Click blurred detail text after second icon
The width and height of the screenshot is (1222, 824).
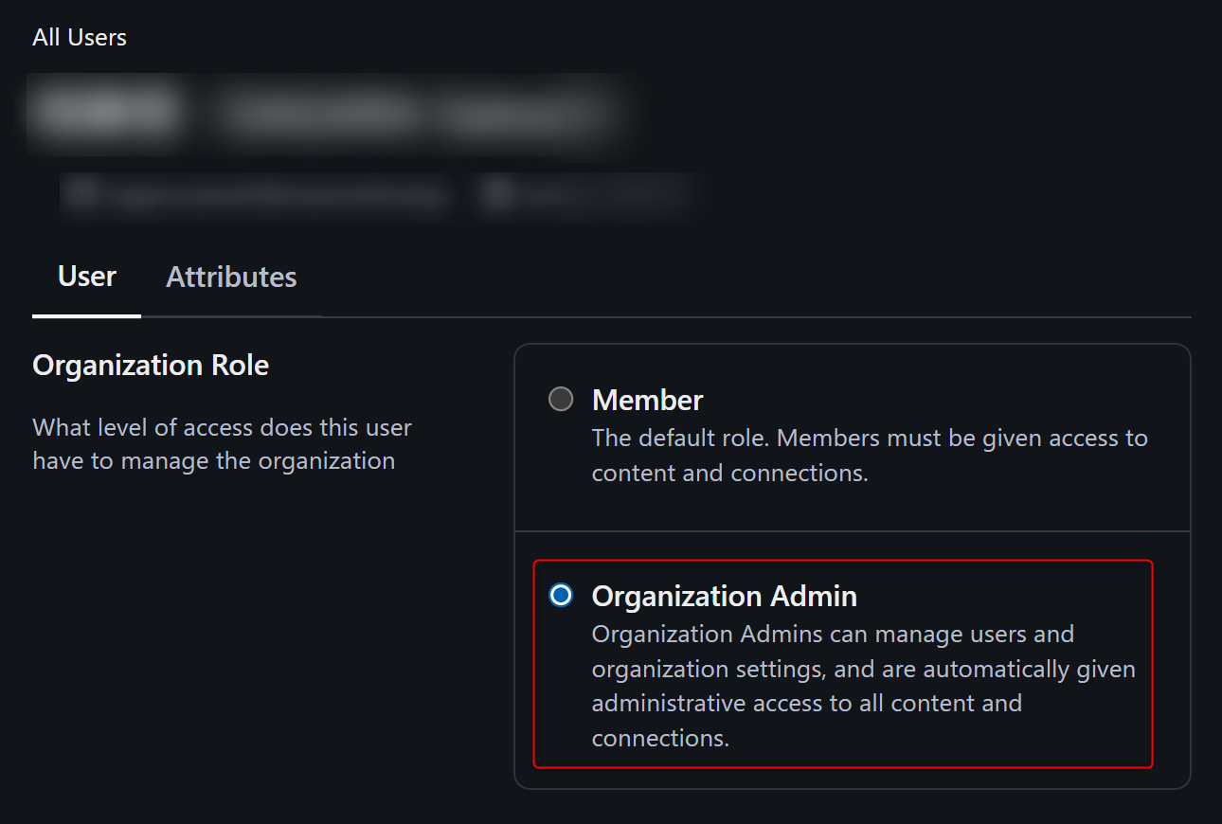[599, 196]
